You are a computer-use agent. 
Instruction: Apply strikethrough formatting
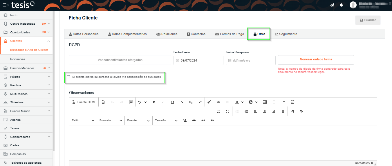(182, 102)
